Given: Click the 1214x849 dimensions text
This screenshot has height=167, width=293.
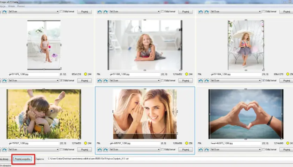Looking at the screenshot, I should coord(279,143).
